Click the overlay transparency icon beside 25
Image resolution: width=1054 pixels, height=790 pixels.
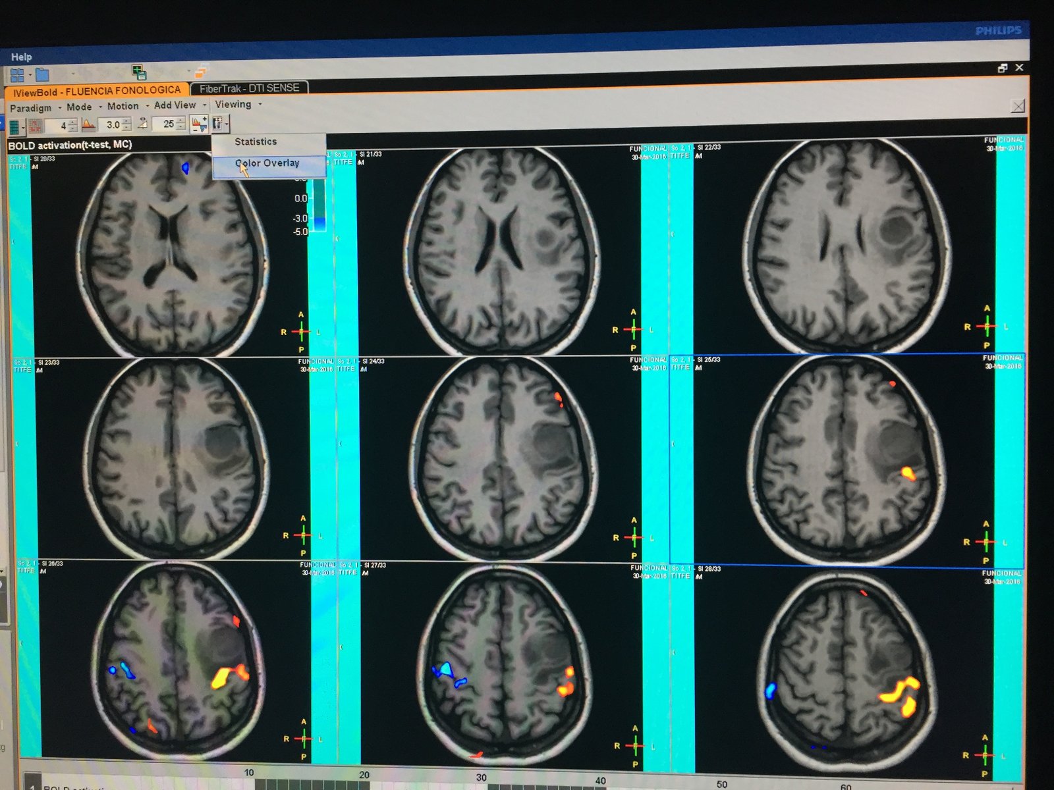click(143, 124)
